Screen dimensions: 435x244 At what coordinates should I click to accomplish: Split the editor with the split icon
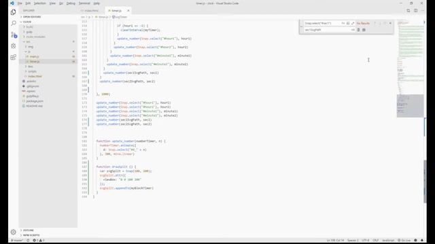coord(415,11)
